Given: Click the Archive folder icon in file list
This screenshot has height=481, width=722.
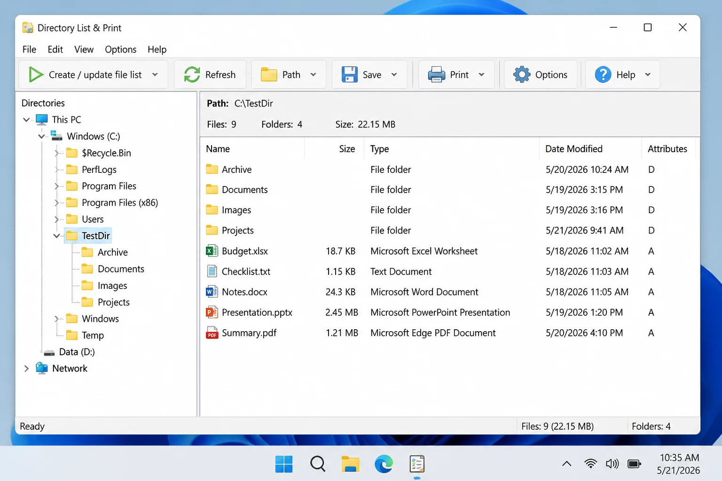Looking at the screenshot, I should click(x=212, y=169).
